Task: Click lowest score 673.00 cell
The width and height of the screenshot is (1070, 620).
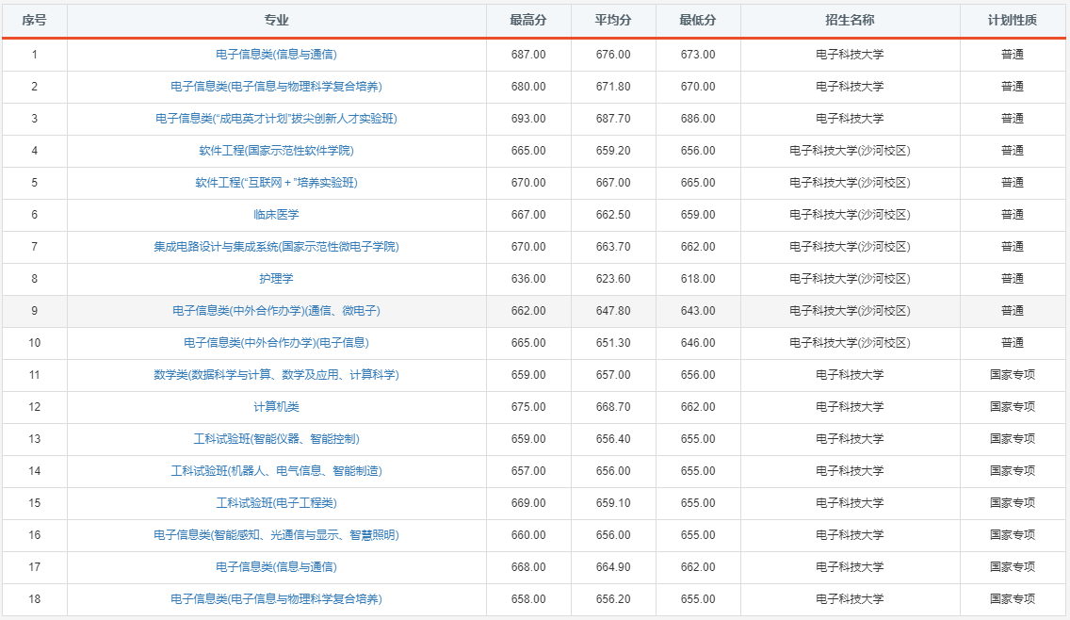Action: [x=697, y=55]
